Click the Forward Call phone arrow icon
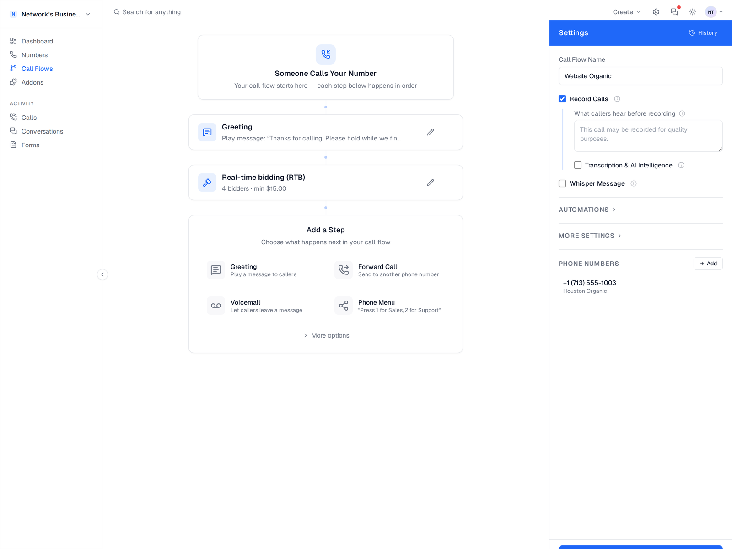Viewport: 732px width, 549px height. click(344, 270)
